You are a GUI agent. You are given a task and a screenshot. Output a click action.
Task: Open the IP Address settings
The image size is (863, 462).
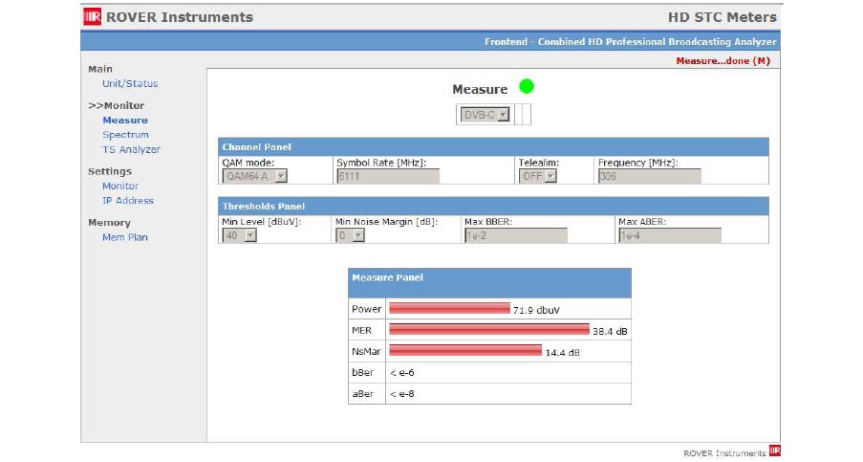point(128,201)
